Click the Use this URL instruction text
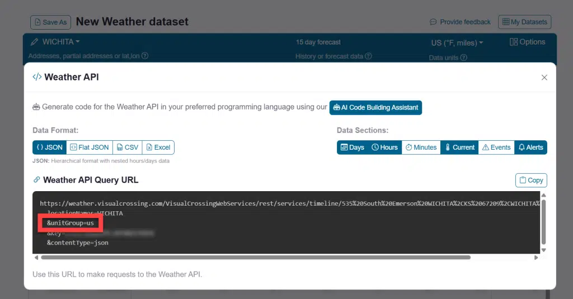 pyautogui.click(x=118, y=274)
